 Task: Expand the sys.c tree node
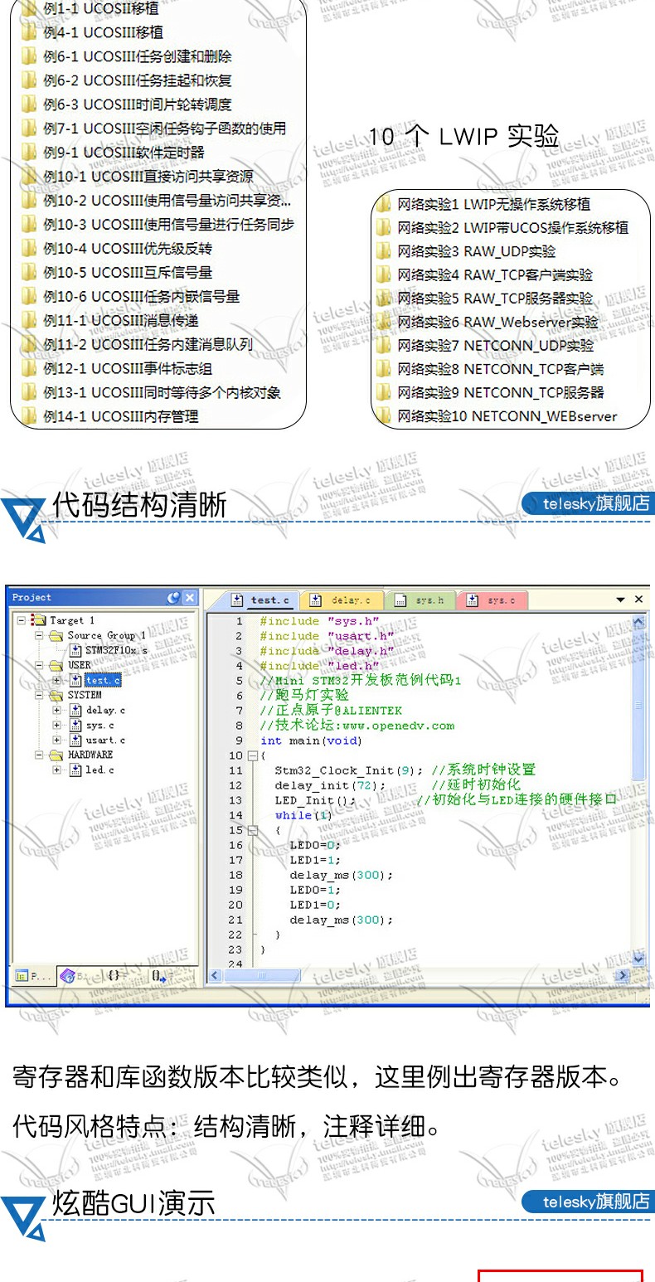57,726
